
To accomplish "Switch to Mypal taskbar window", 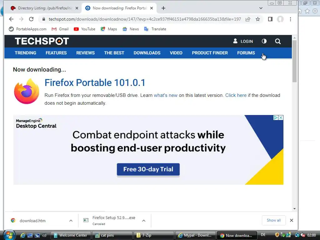I will (195, 235).
